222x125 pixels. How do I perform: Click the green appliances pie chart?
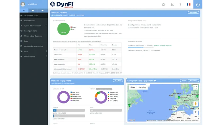point(63,29)
